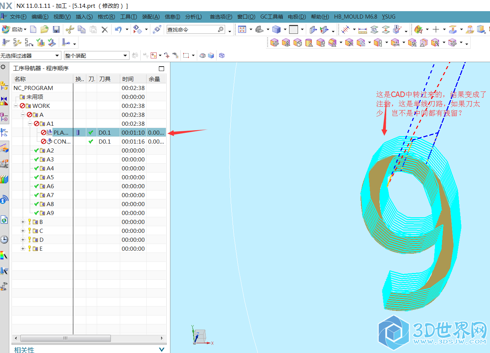Click the magnifier in the command finder
490x353 pixels.
coord(221,29)
